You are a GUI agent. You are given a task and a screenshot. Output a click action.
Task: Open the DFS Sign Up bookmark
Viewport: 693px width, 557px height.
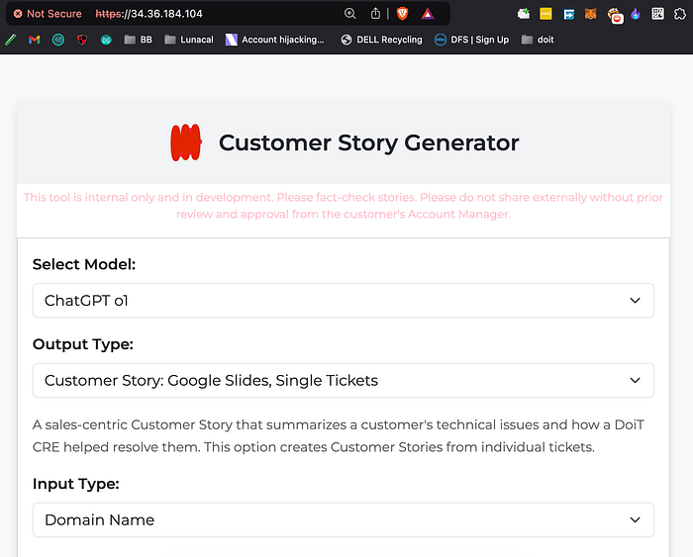[471, 40]
